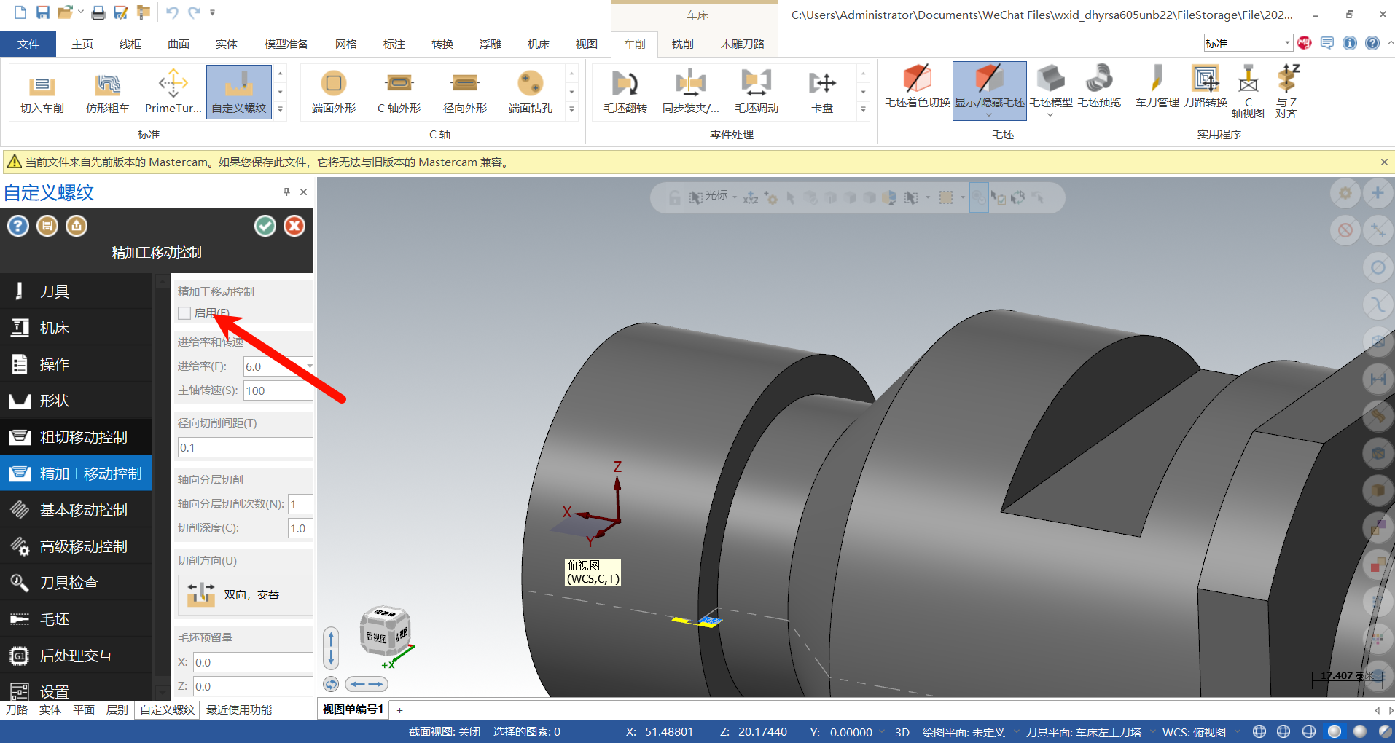The height and width of the screenshot is (743, 1395).
Task: Click the 径向切削间距 input field
Action: point(246,447)
